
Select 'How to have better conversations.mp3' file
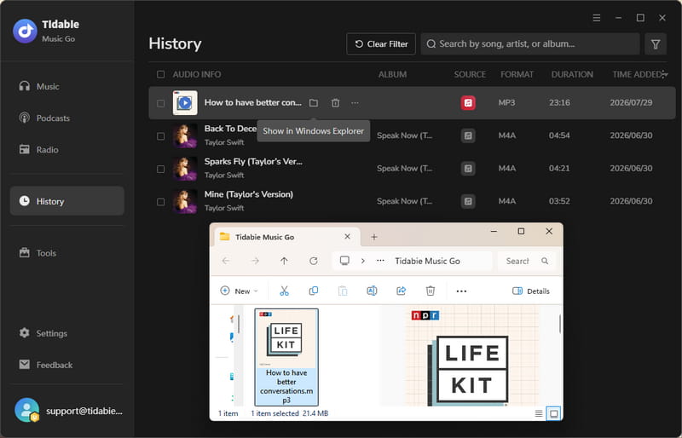click(286, 357)
